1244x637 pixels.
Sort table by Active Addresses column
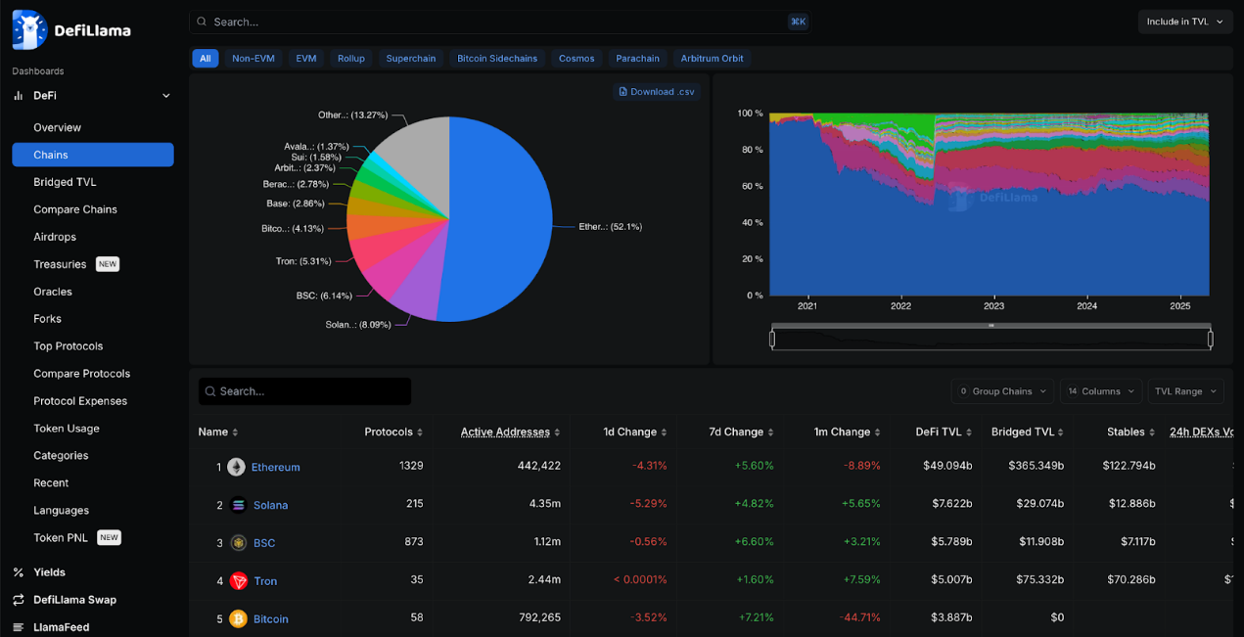(510, 432)
